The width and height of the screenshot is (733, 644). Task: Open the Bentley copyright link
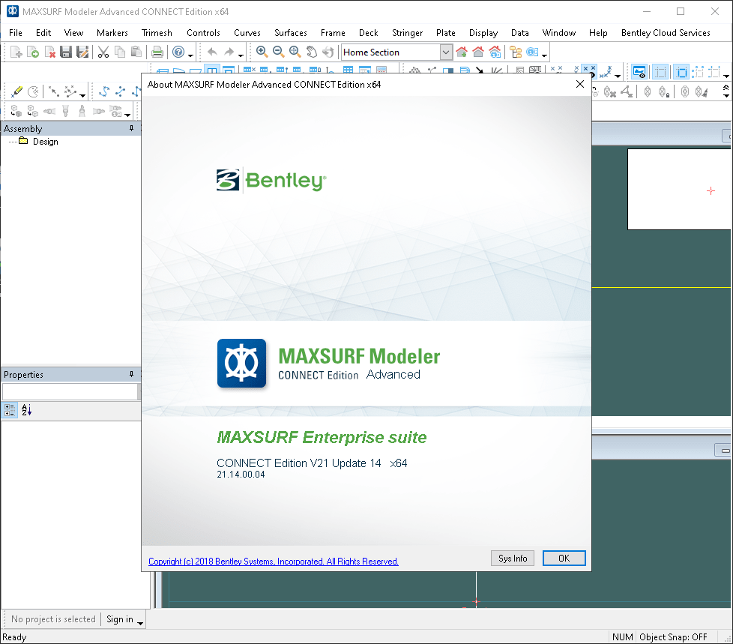coord(273,561)
